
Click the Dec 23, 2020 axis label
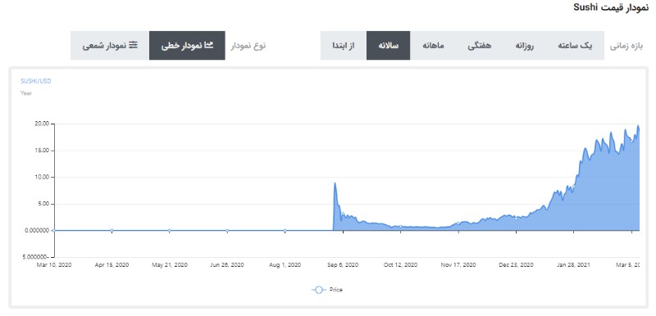516,265
